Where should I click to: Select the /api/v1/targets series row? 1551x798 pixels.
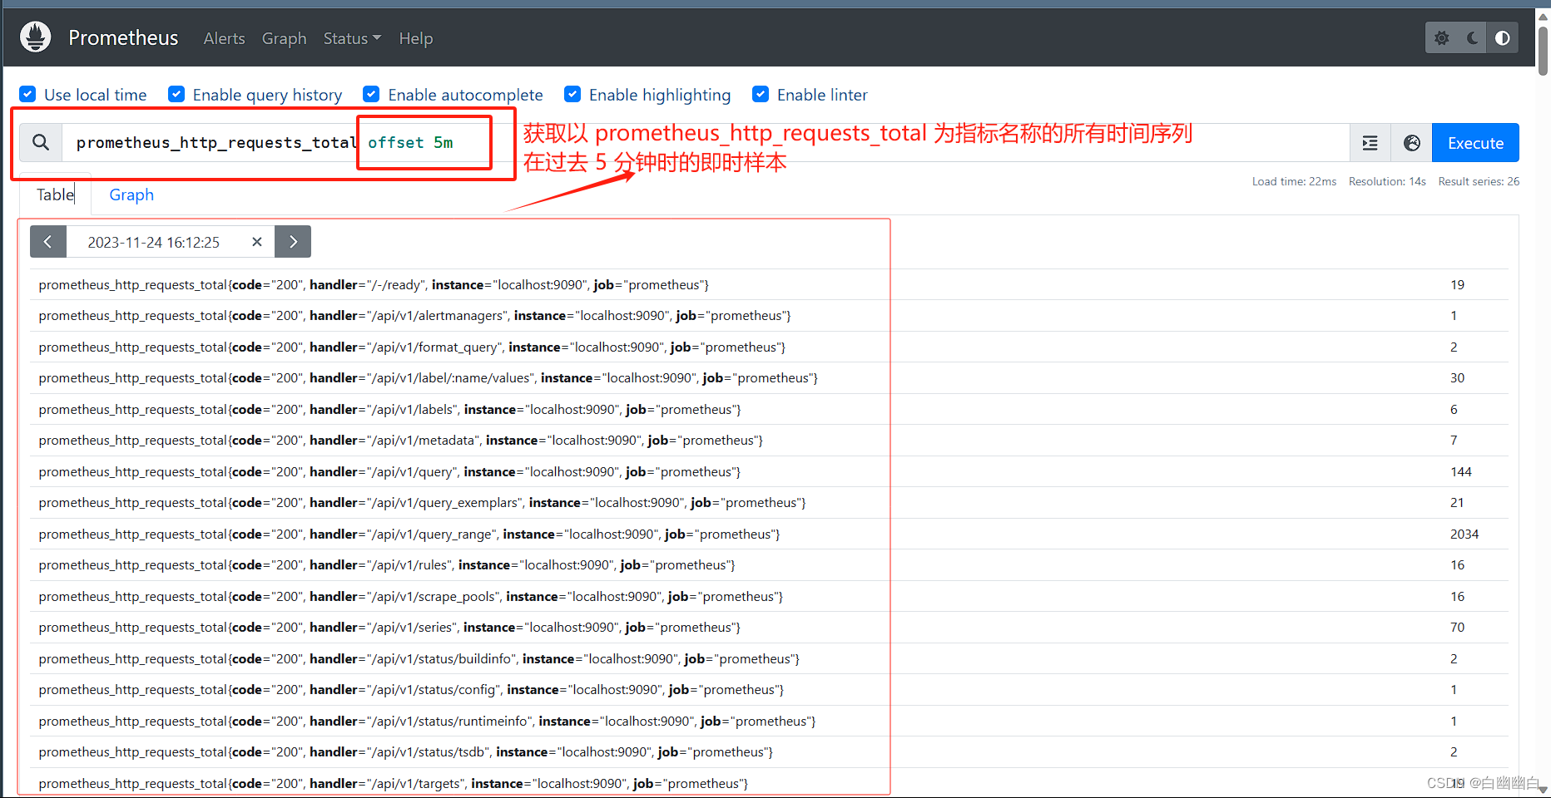point(769,783)
